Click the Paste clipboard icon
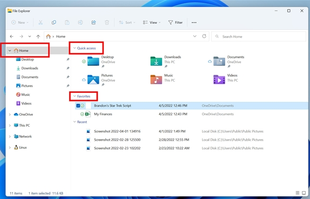The width and height of the screenshot is (310, 199). tap(67, 22)
